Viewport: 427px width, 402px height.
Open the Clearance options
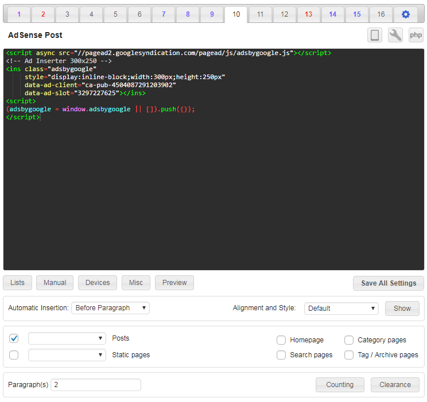[395, 385]
